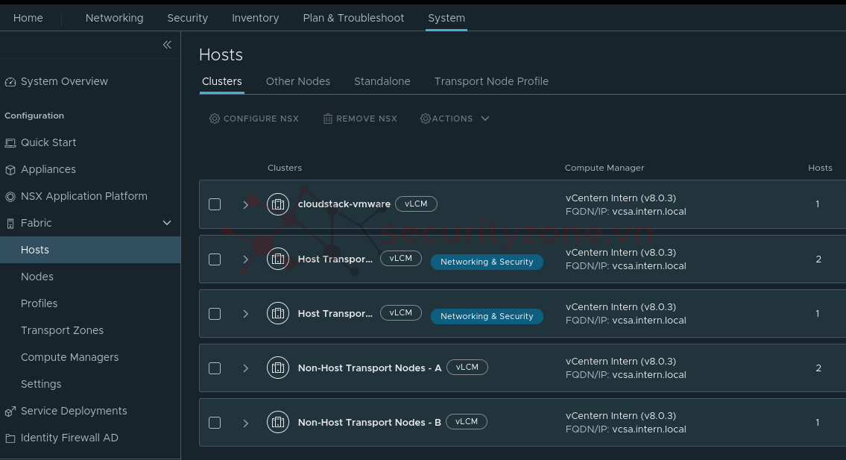Expand the cloudstack-vmware cluster row
This screenshot has height=460, width=846.
(x=245, y=204)
